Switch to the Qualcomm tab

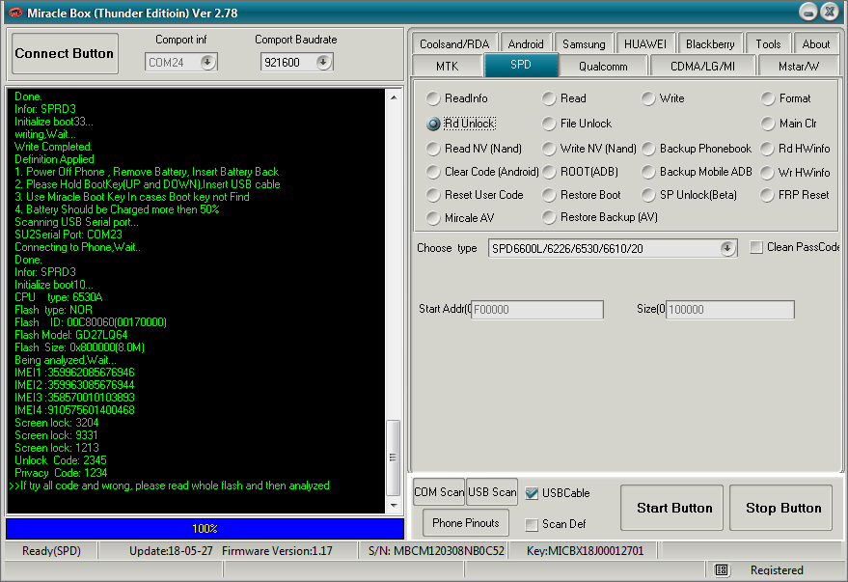(603, 66)
